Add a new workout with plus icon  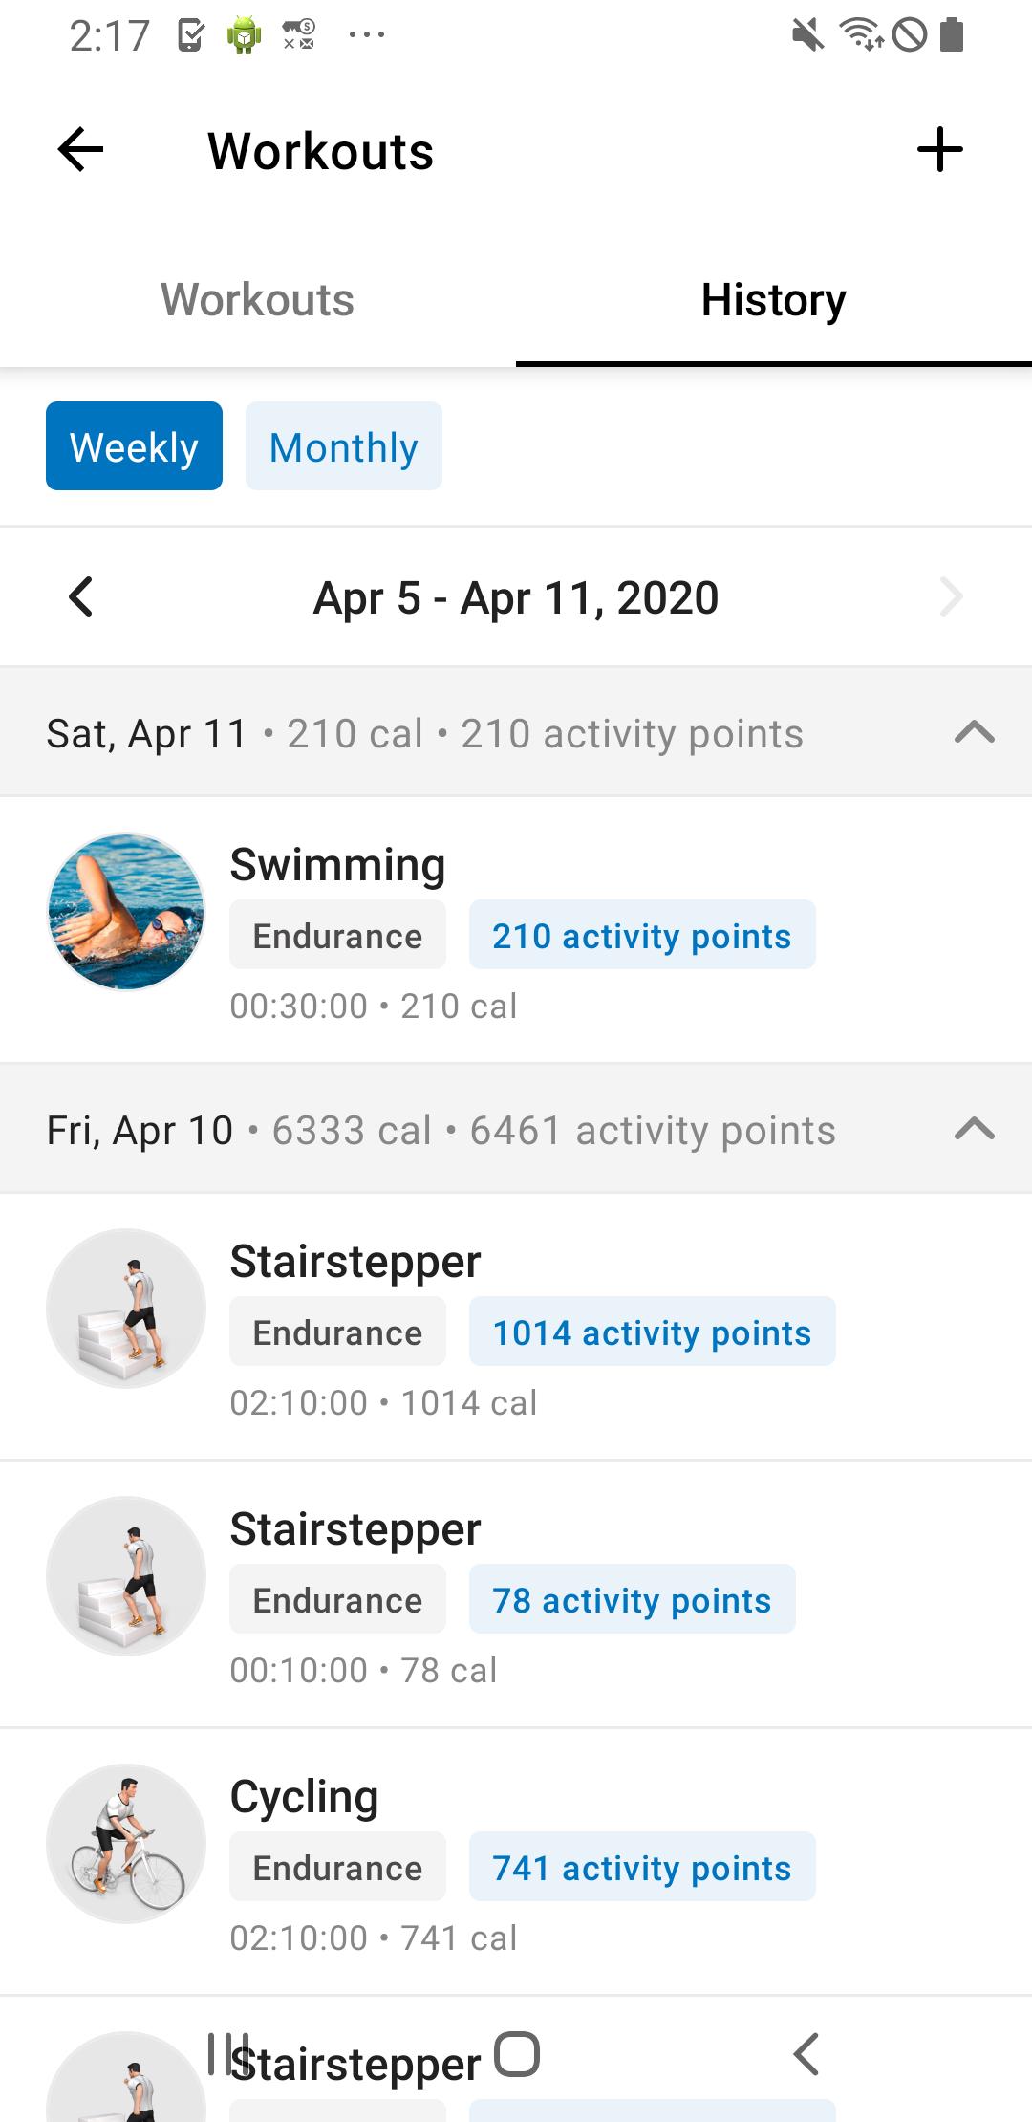[939, 150]
